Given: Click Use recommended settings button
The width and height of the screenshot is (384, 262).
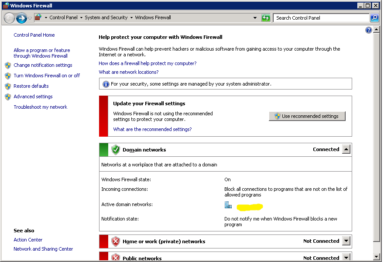Looking at the screenshot, I should 307,116.
